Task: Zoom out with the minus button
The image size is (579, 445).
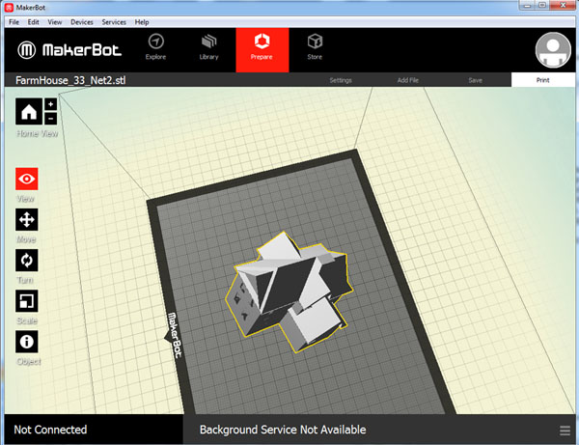Action: pyautogui.click(x=50, y=119)
